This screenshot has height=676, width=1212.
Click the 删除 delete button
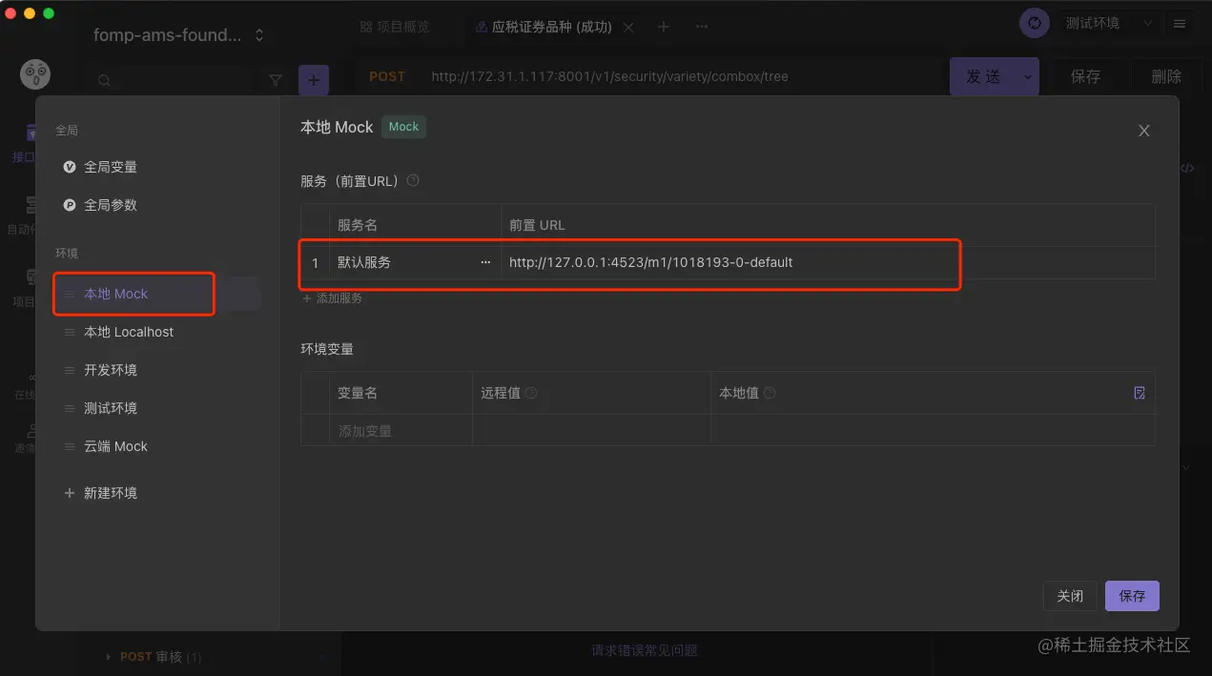1166,76
